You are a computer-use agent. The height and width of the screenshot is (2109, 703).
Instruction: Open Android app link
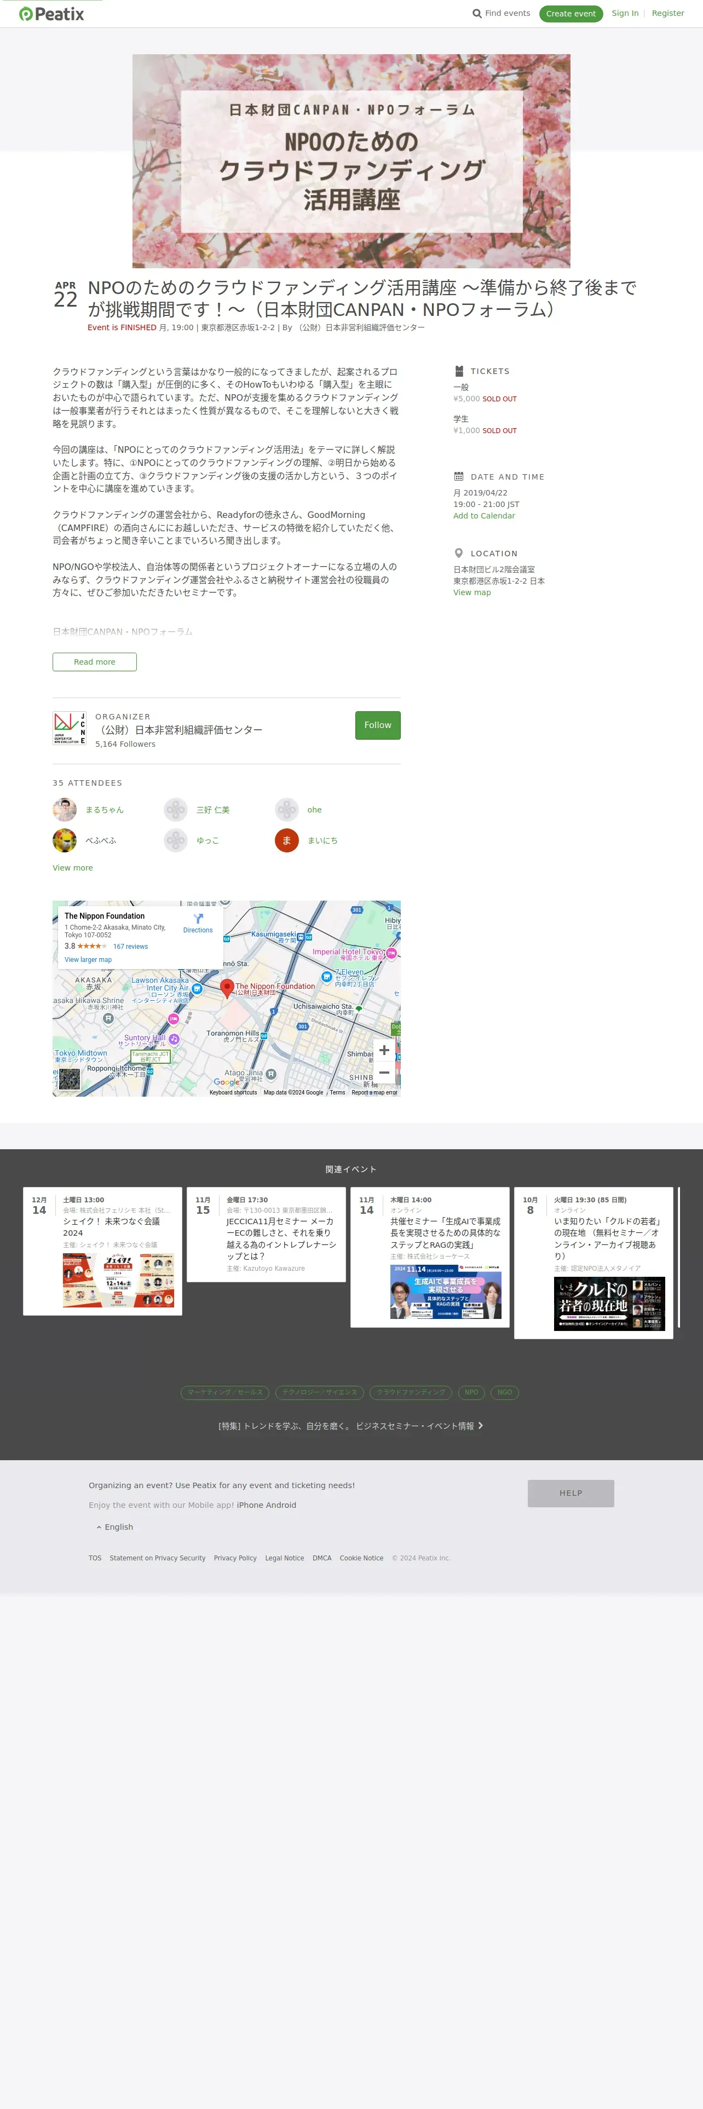280,1505
